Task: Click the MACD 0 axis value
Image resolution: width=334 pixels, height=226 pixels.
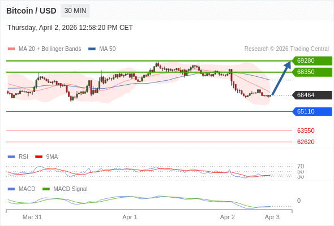Action: [299, 201]
